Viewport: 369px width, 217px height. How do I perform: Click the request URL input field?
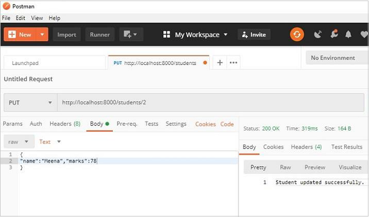(211, 102)
